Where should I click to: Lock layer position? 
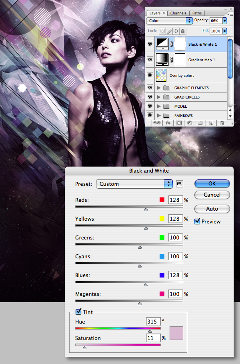point(176,31)
